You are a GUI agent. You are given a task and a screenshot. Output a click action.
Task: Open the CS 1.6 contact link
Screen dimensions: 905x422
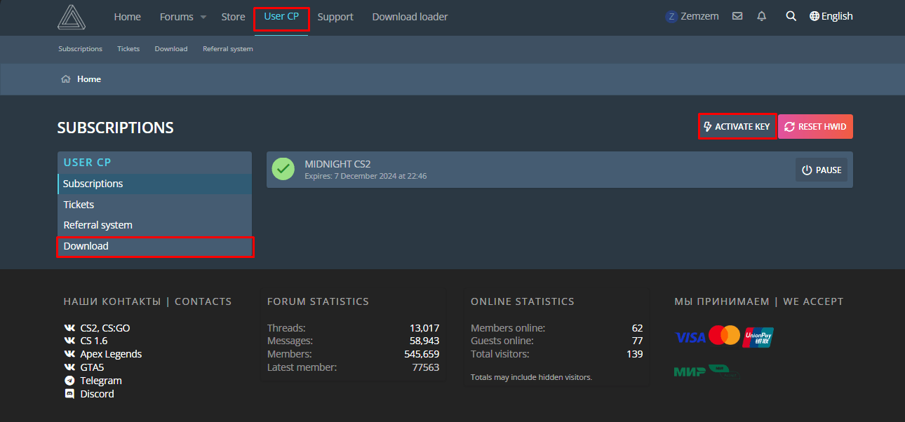94,341
